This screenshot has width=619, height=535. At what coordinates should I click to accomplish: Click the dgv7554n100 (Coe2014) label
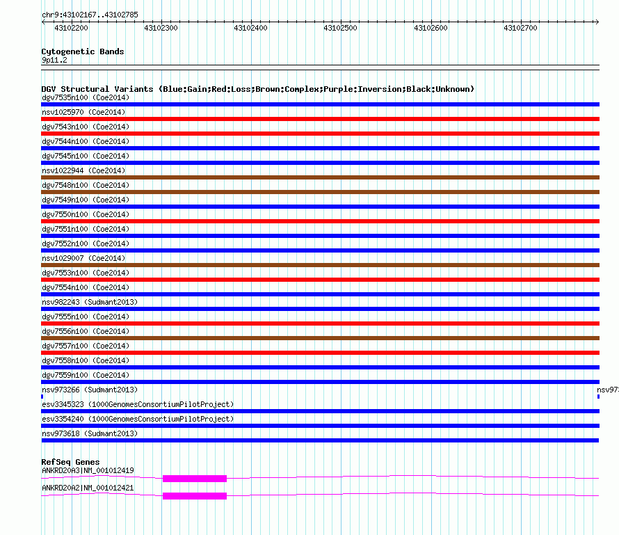86,287
